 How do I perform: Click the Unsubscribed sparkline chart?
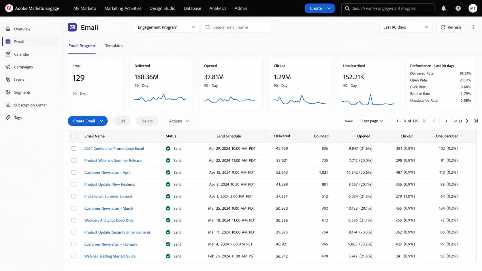click(x=368, y=100)
